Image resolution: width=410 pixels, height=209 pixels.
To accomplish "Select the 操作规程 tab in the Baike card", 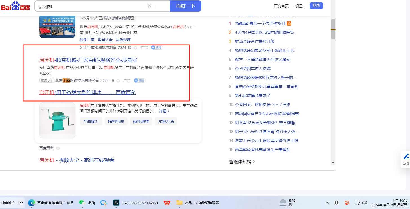I will tap(141, 121).
